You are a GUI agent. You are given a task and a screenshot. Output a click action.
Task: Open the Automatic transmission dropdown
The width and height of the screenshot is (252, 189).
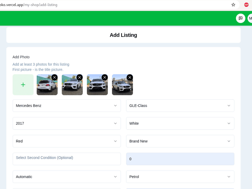(67, 177)
